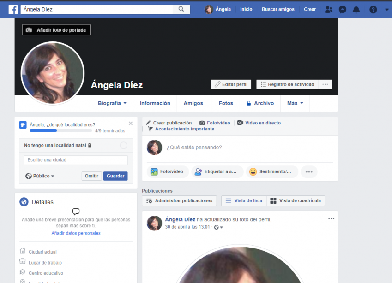Click Añadir datos personales link
Viewport: 392px width, 283px height.
[76, 233]
